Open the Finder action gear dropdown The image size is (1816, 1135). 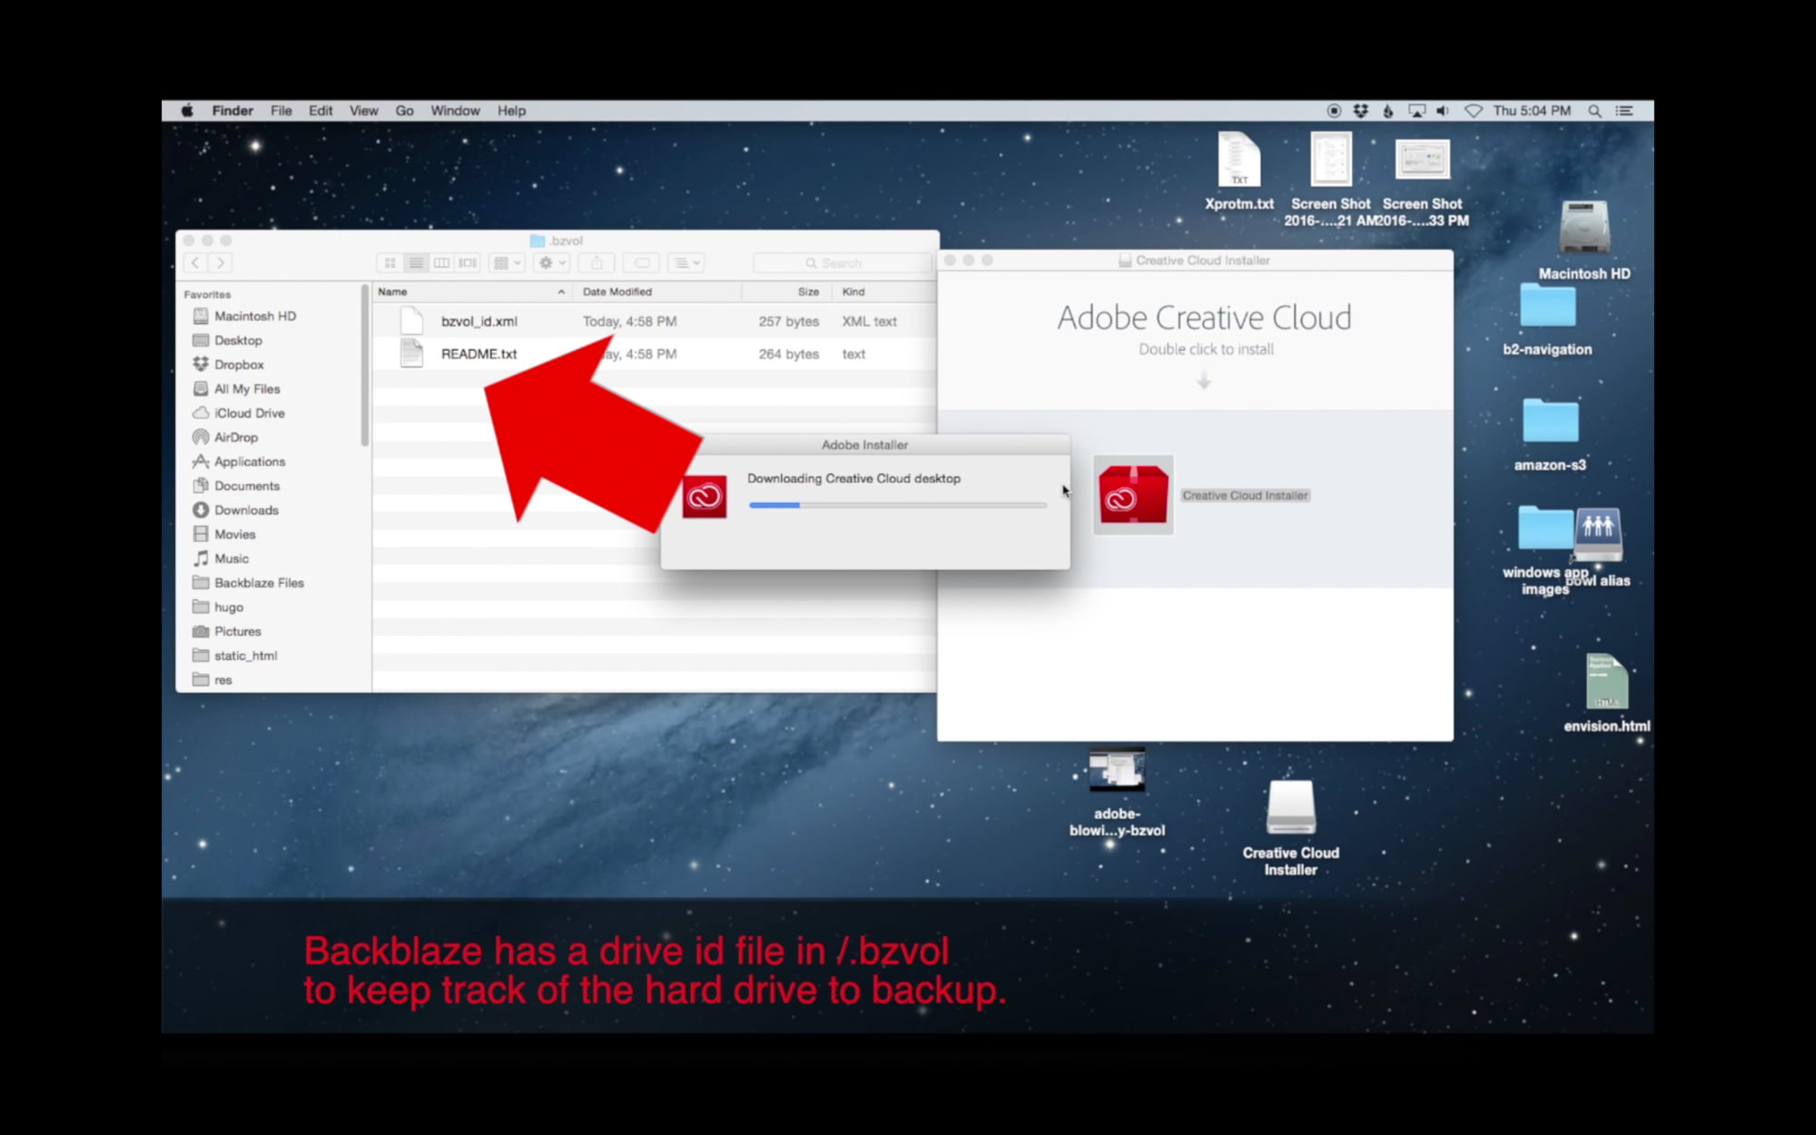click(x=552, y=262)
